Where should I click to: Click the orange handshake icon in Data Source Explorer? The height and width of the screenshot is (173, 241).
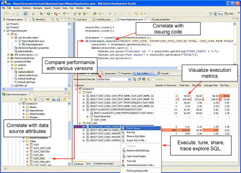tap(48, 100)
